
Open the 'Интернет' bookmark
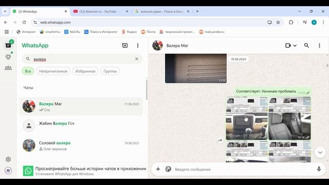[26, 32]
